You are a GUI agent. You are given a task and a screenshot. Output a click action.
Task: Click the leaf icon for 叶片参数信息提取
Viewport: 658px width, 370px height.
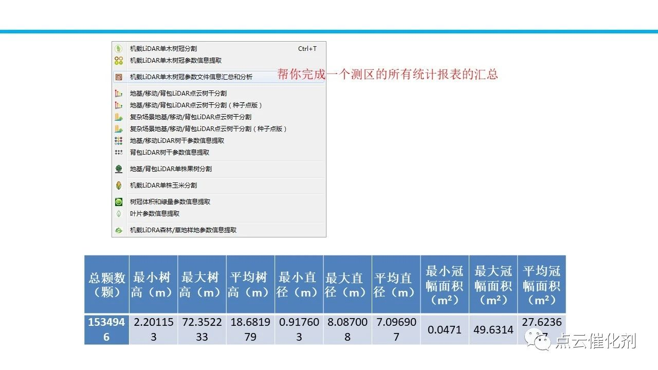click(119, 214)
